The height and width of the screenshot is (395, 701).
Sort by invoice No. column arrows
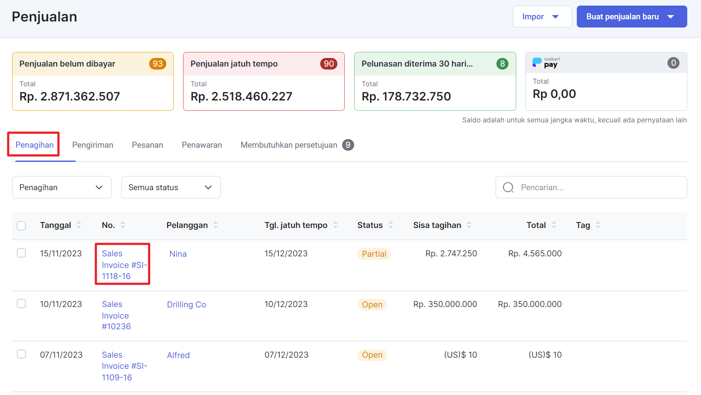[x=122, y=225]
